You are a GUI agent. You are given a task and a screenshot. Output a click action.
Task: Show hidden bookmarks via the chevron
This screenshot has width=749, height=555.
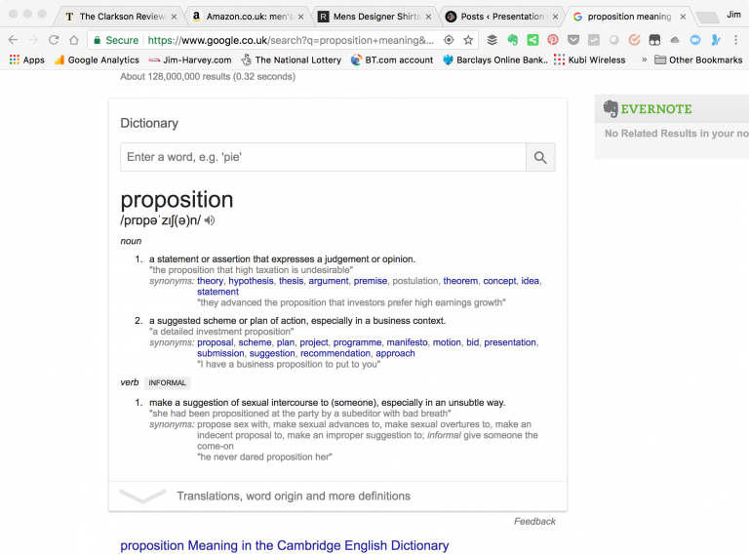coord(644,59)
